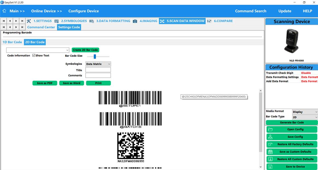
Task: Click the Bar Code Size slider handle
Action: coord(95,56)
